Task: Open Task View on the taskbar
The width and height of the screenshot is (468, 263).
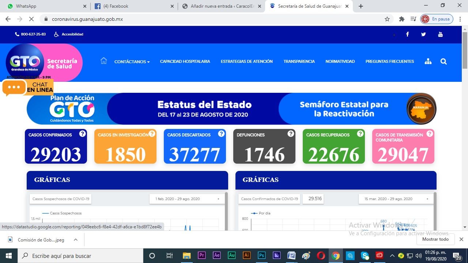Action: tap(169, 256)
